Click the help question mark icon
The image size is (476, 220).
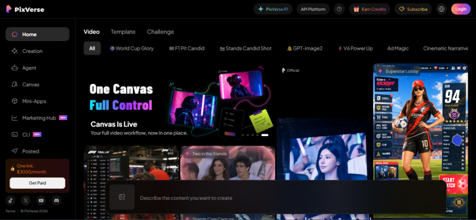click(x=339, y=9)
